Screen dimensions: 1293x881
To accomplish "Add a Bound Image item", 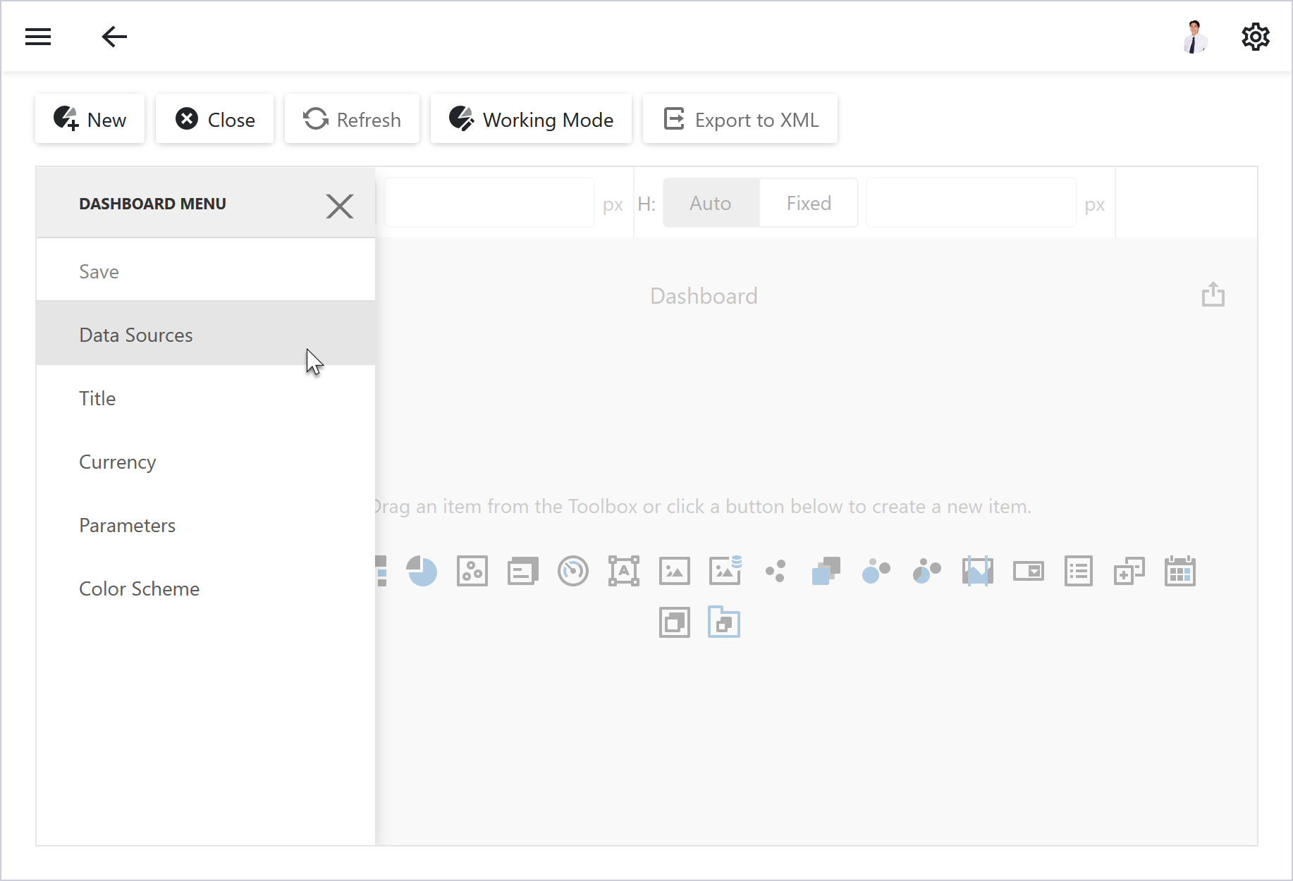I will (725, 571).
